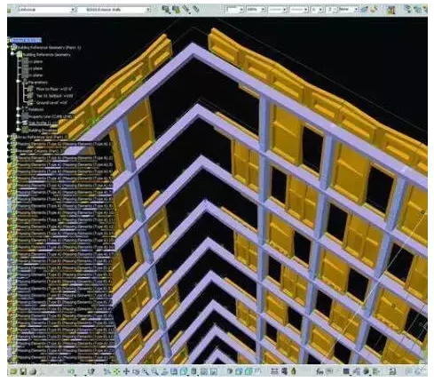Click the Fit All In icon

[116, 371]
